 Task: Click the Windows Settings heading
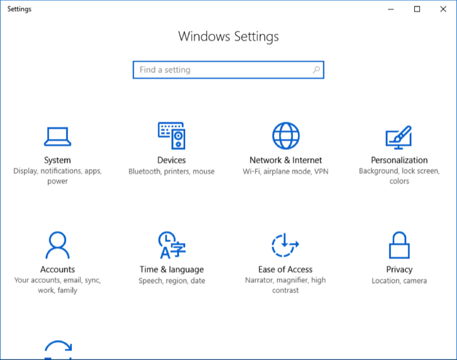[228, 37]
